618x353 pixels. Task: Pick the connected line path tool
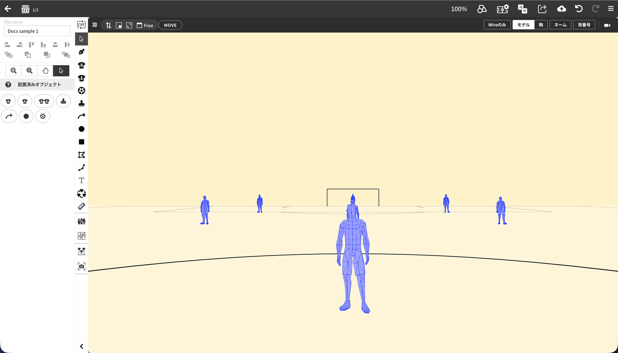point(82,168)
